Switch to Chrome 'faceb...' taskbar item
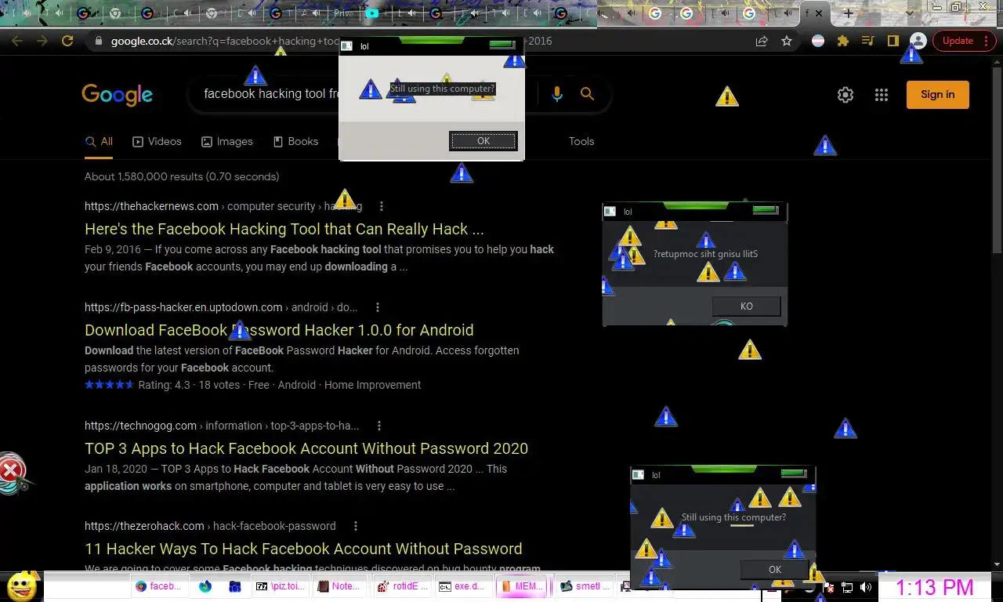This screenshot has height=602, width=1003. click(x=158, y=586)
